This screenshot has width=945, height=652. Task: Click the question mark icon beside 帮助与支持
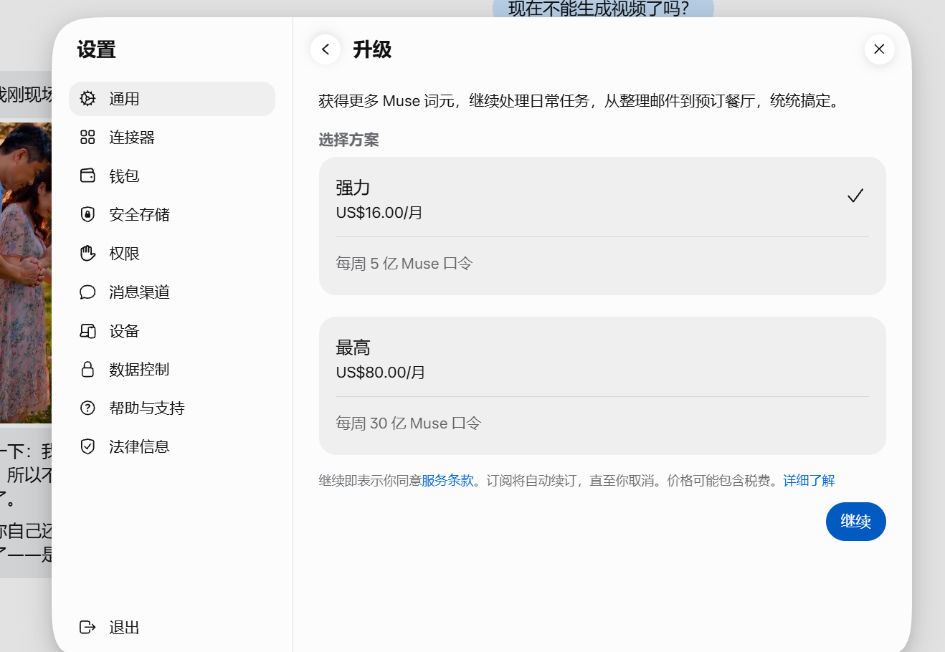tap(87, 408)
